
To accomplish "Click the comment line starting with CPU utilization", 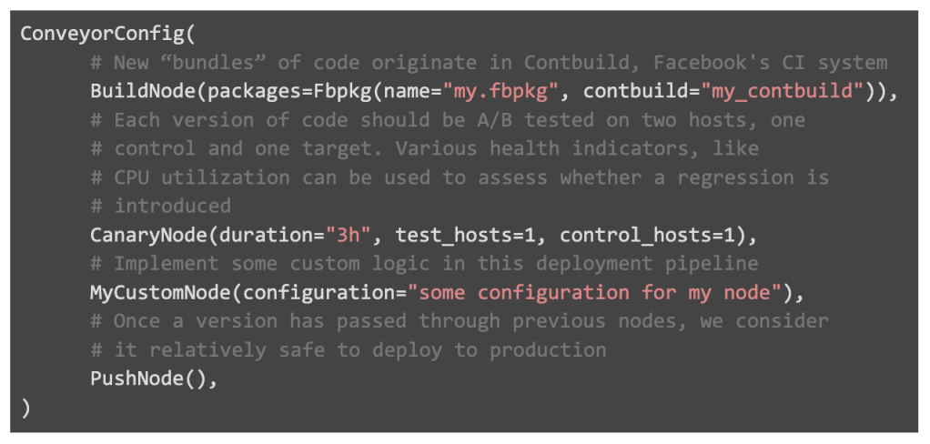I will click(x=460, y=177).
